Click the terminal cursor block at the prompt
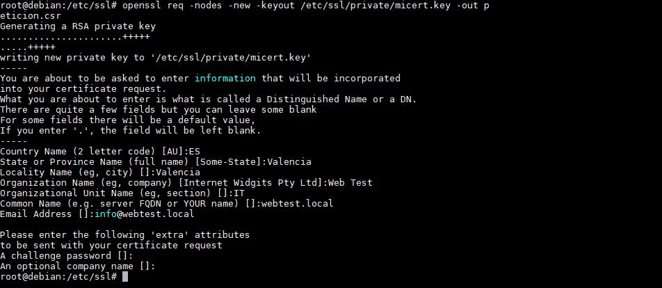662x288 pixels. pyautogui.click(x=124, y=277)
